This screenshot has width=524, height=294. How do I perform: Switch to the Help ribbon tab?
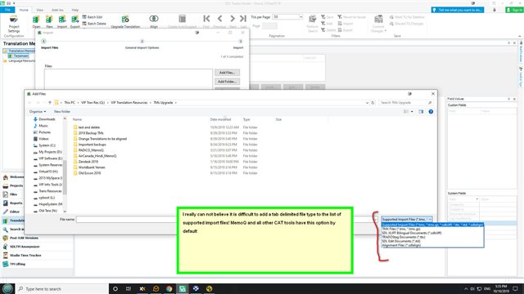click(x=75, y=10)
